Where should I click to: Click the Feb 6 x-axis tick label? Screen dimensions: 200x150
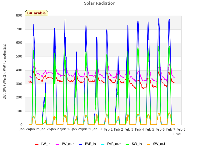coord(160,129)
